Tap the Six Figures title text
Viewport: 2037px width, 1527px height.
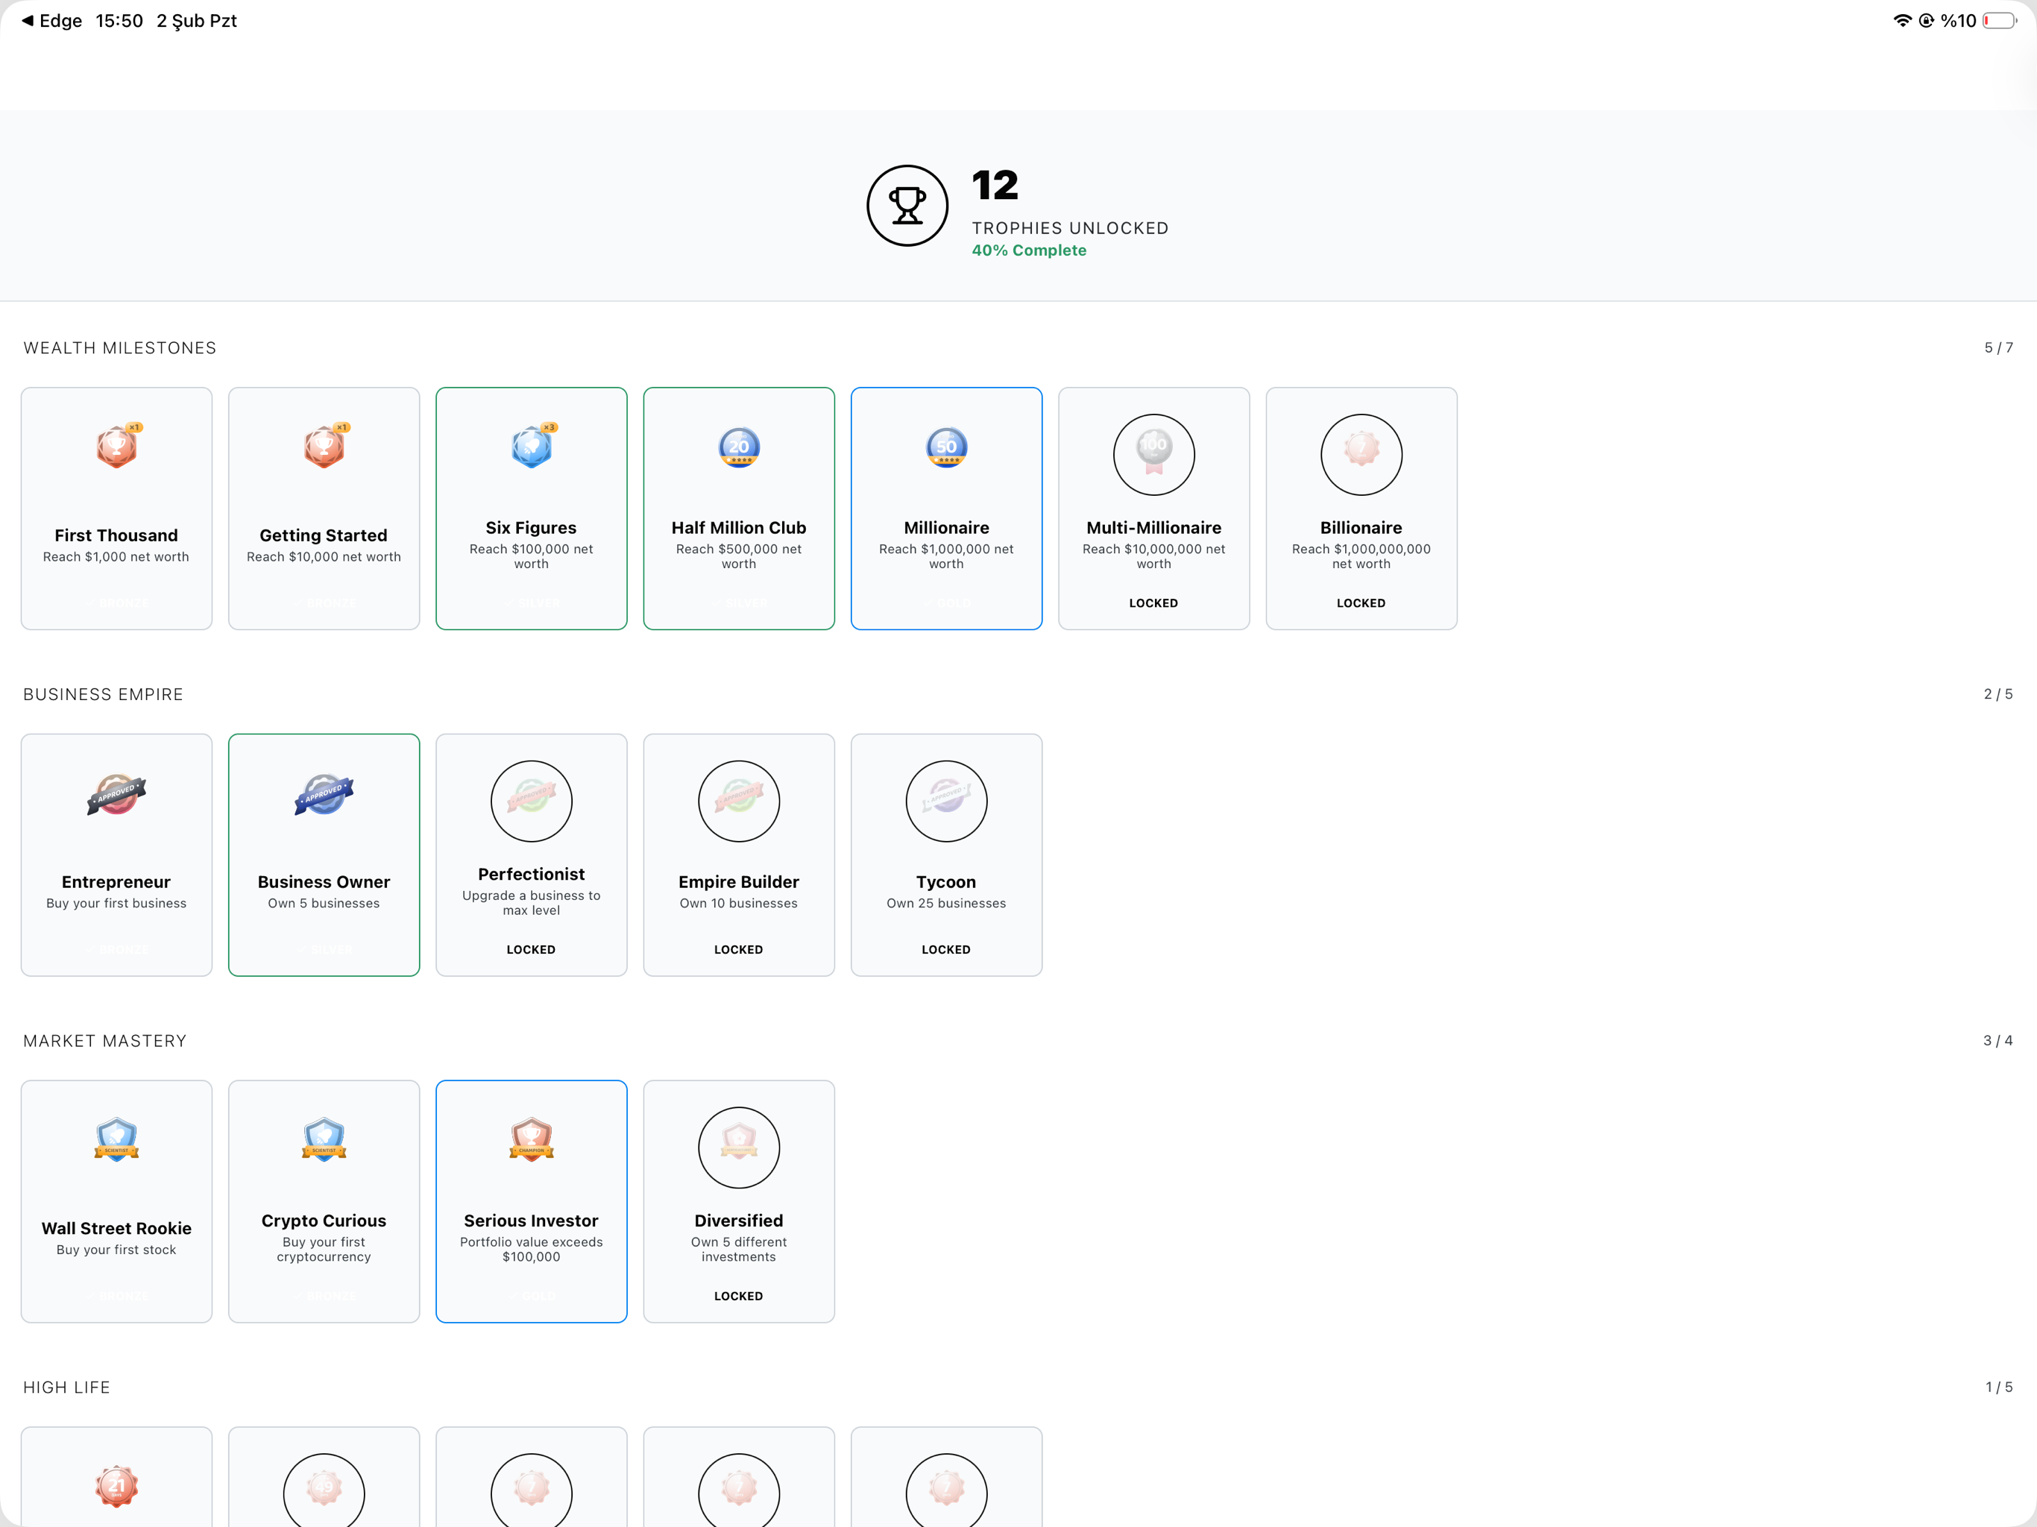click(532, 528)
